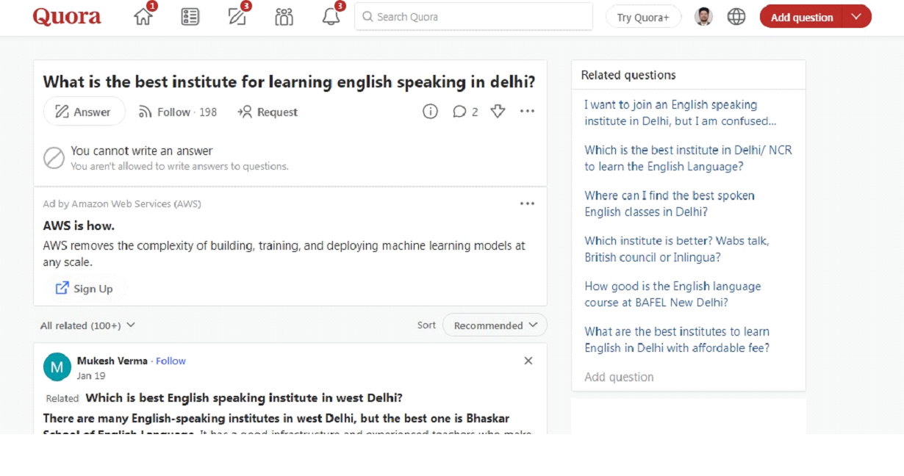904x476 pixels.
Task: Follow this question
Action: [177, 112]
